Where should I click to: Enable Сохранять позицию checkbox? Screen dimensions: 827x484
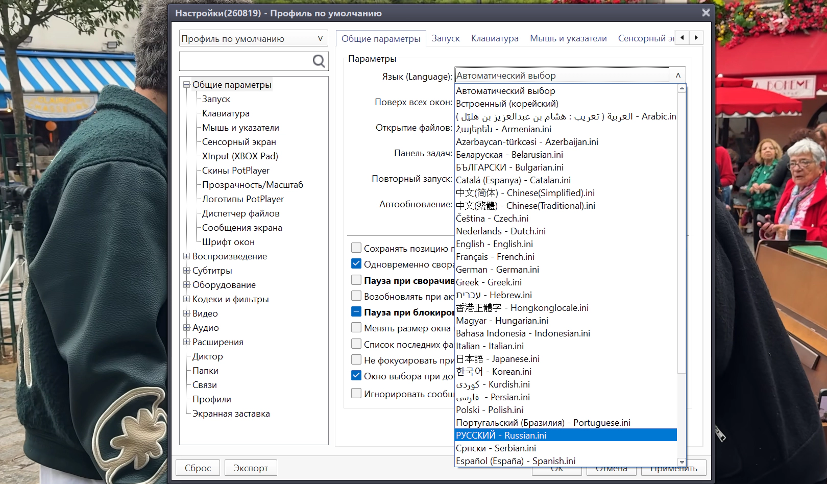pos(356,248)
